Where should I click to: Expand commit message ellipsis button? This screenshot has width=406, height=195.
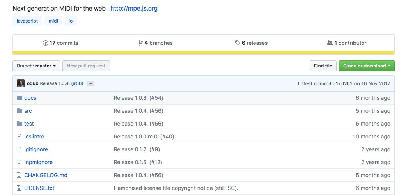coord(90,83)
